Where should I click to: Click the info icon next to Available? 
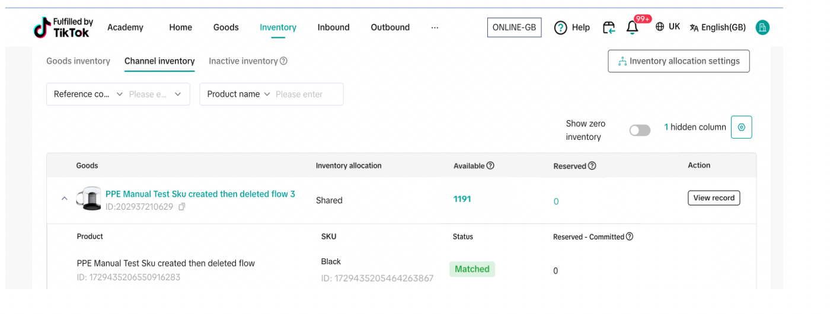coord(490,166)
